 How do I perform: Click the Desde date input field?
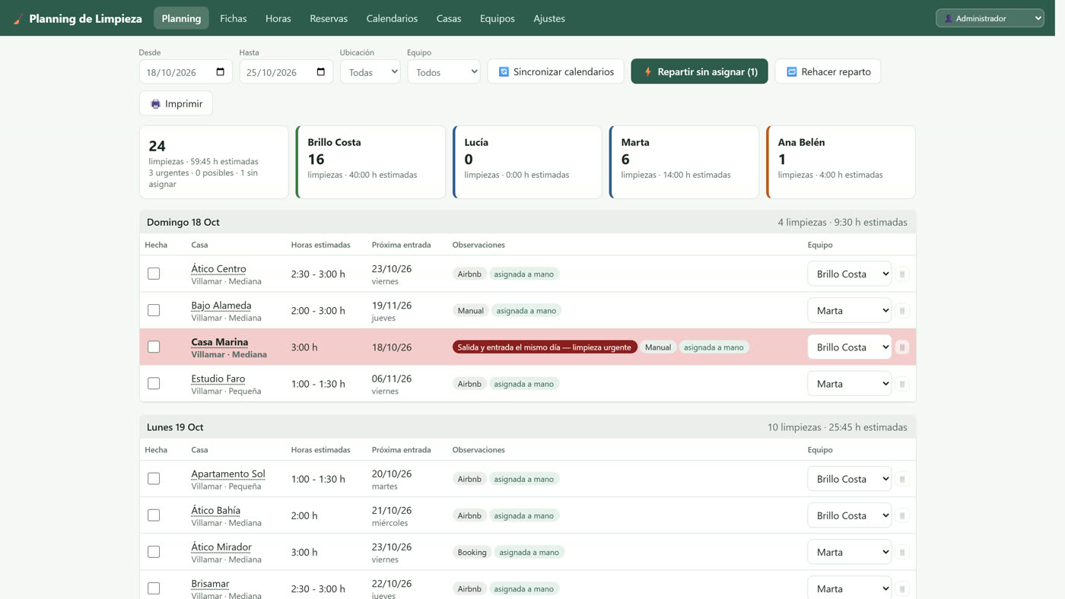186,72
